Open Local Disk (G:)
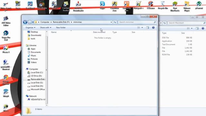 (x=35, y=83)
